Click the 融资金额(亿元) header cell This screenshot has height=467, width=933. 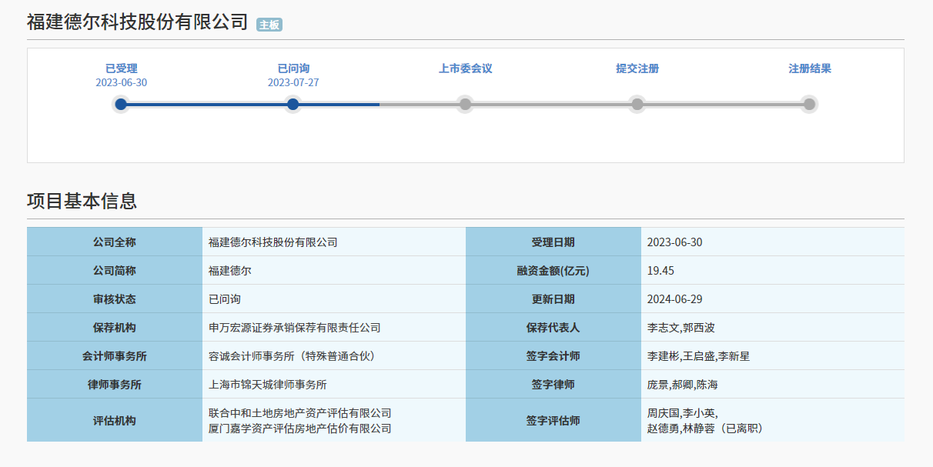point(553,271)
